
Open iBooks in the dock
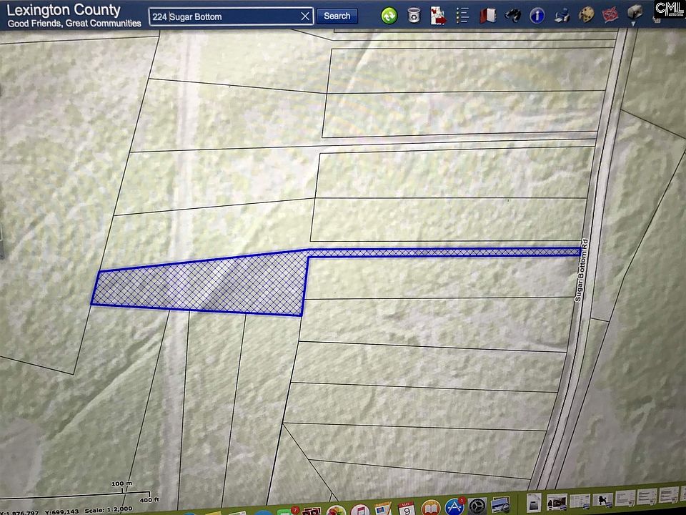[x=431, y=508]
